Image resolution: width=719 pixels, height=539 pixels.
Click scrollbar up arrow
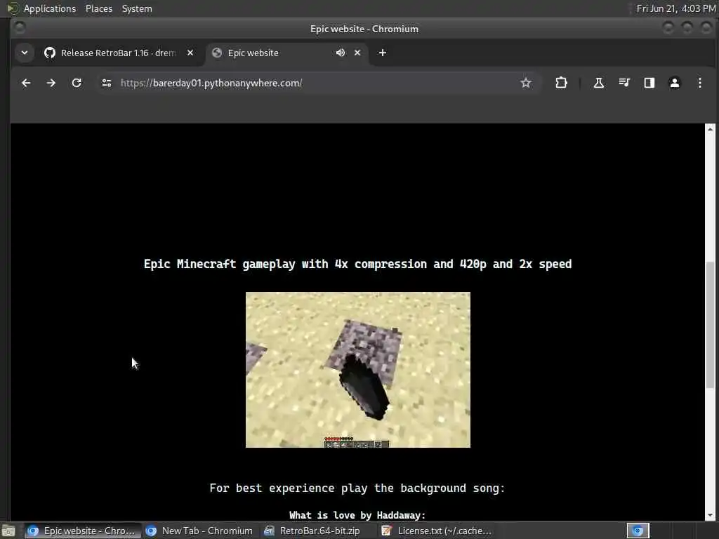[710, 129]
